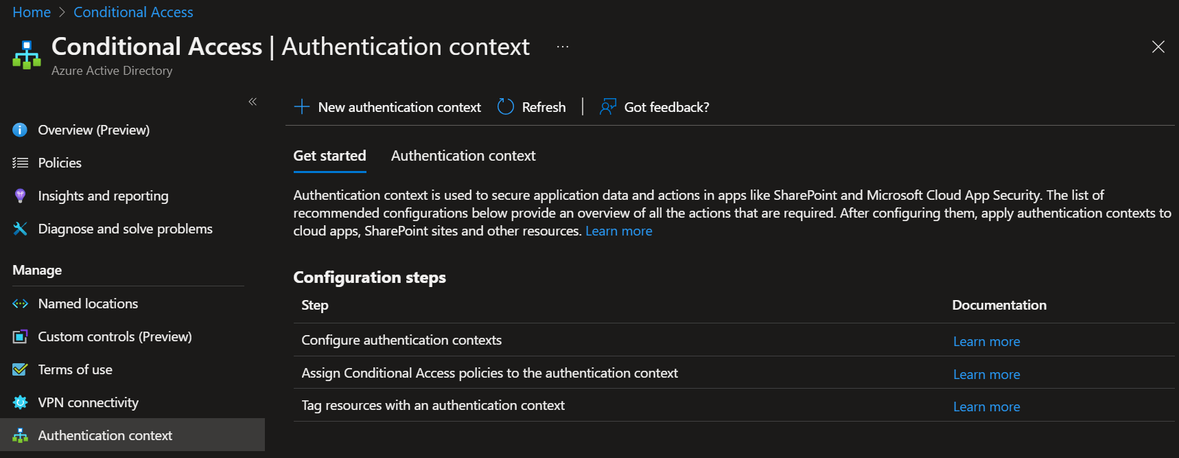
Task: Click the Documentation column header
Action: click(999, 306)
